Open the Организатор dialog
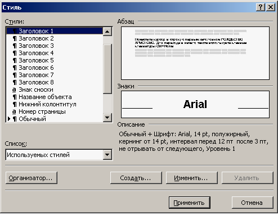The width and height of the screenshot is (278, 215). click(32, 178)
